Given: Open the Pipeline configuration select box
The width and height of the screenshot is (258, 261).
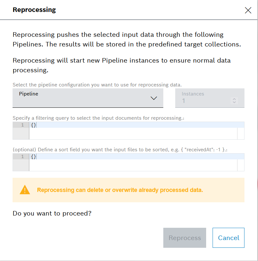Looking at the screenshot, I should click(x=81, y=98).
